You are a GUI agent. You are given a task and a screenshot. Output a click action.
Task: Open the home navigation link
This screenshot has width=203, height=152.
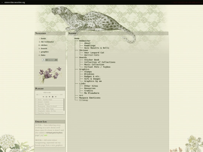[x=43, y=38]
